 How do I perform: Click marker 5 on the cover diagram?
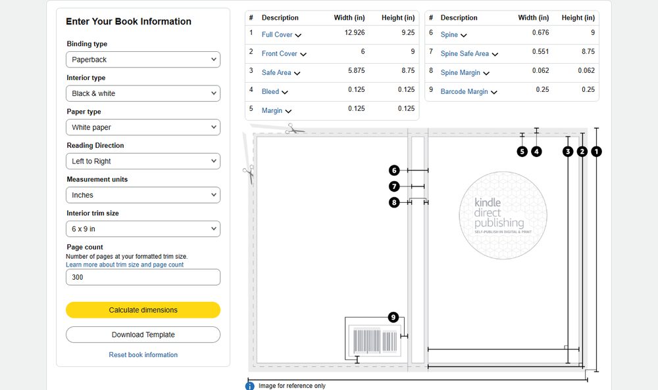tap(522, 151)
